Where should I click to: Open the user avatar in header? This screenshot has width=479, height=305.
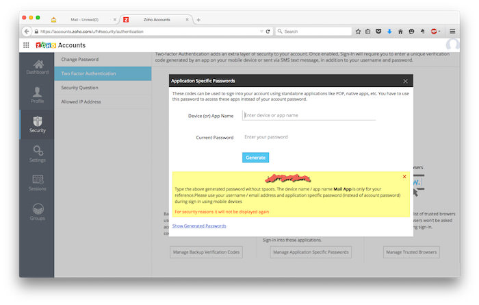point(452,45)
